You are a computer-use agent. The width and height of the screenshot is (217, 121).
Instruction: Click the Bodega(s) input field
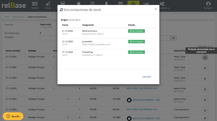pos(49,38)
